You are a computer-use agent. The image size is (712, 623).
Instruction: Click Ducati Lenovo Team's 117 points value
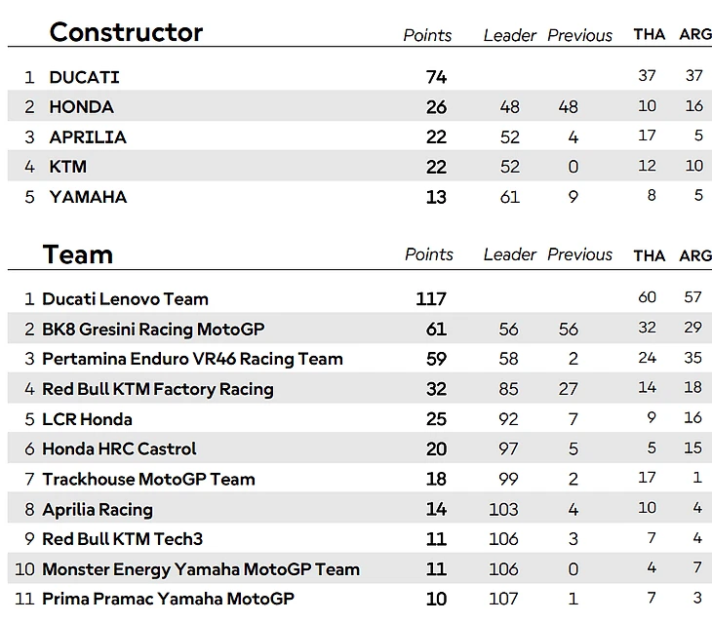(x=430, y=299)
